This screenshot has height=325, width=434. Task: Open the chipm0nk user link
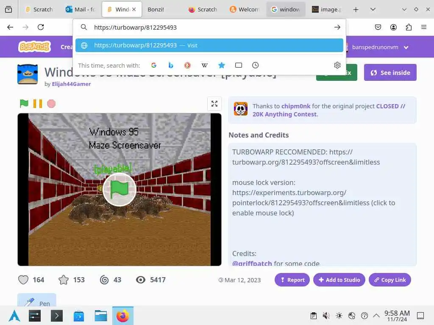(x=295, y=106)
